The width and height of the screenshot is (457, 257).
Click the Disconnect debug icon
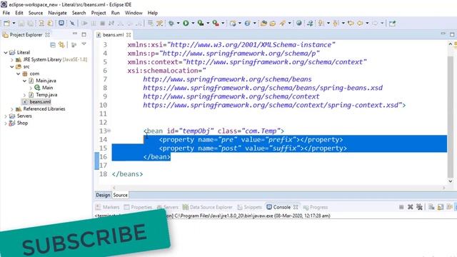(111, 24)
